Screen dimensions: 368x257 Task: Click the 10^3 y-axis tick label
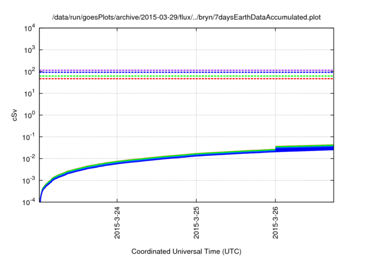point(29,50)
